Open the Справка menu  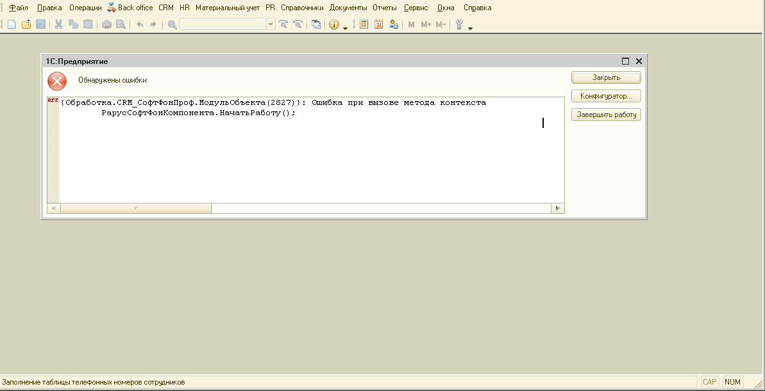tap(478, 8)
